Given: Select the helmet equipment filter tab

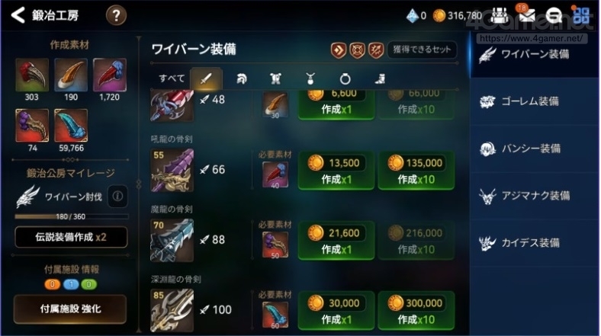Looking at the screenshot, I should pos(241,78).
